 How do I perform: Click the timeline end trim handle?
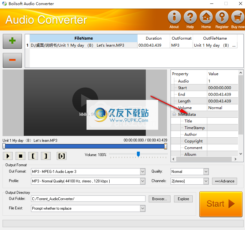(166, 146)
